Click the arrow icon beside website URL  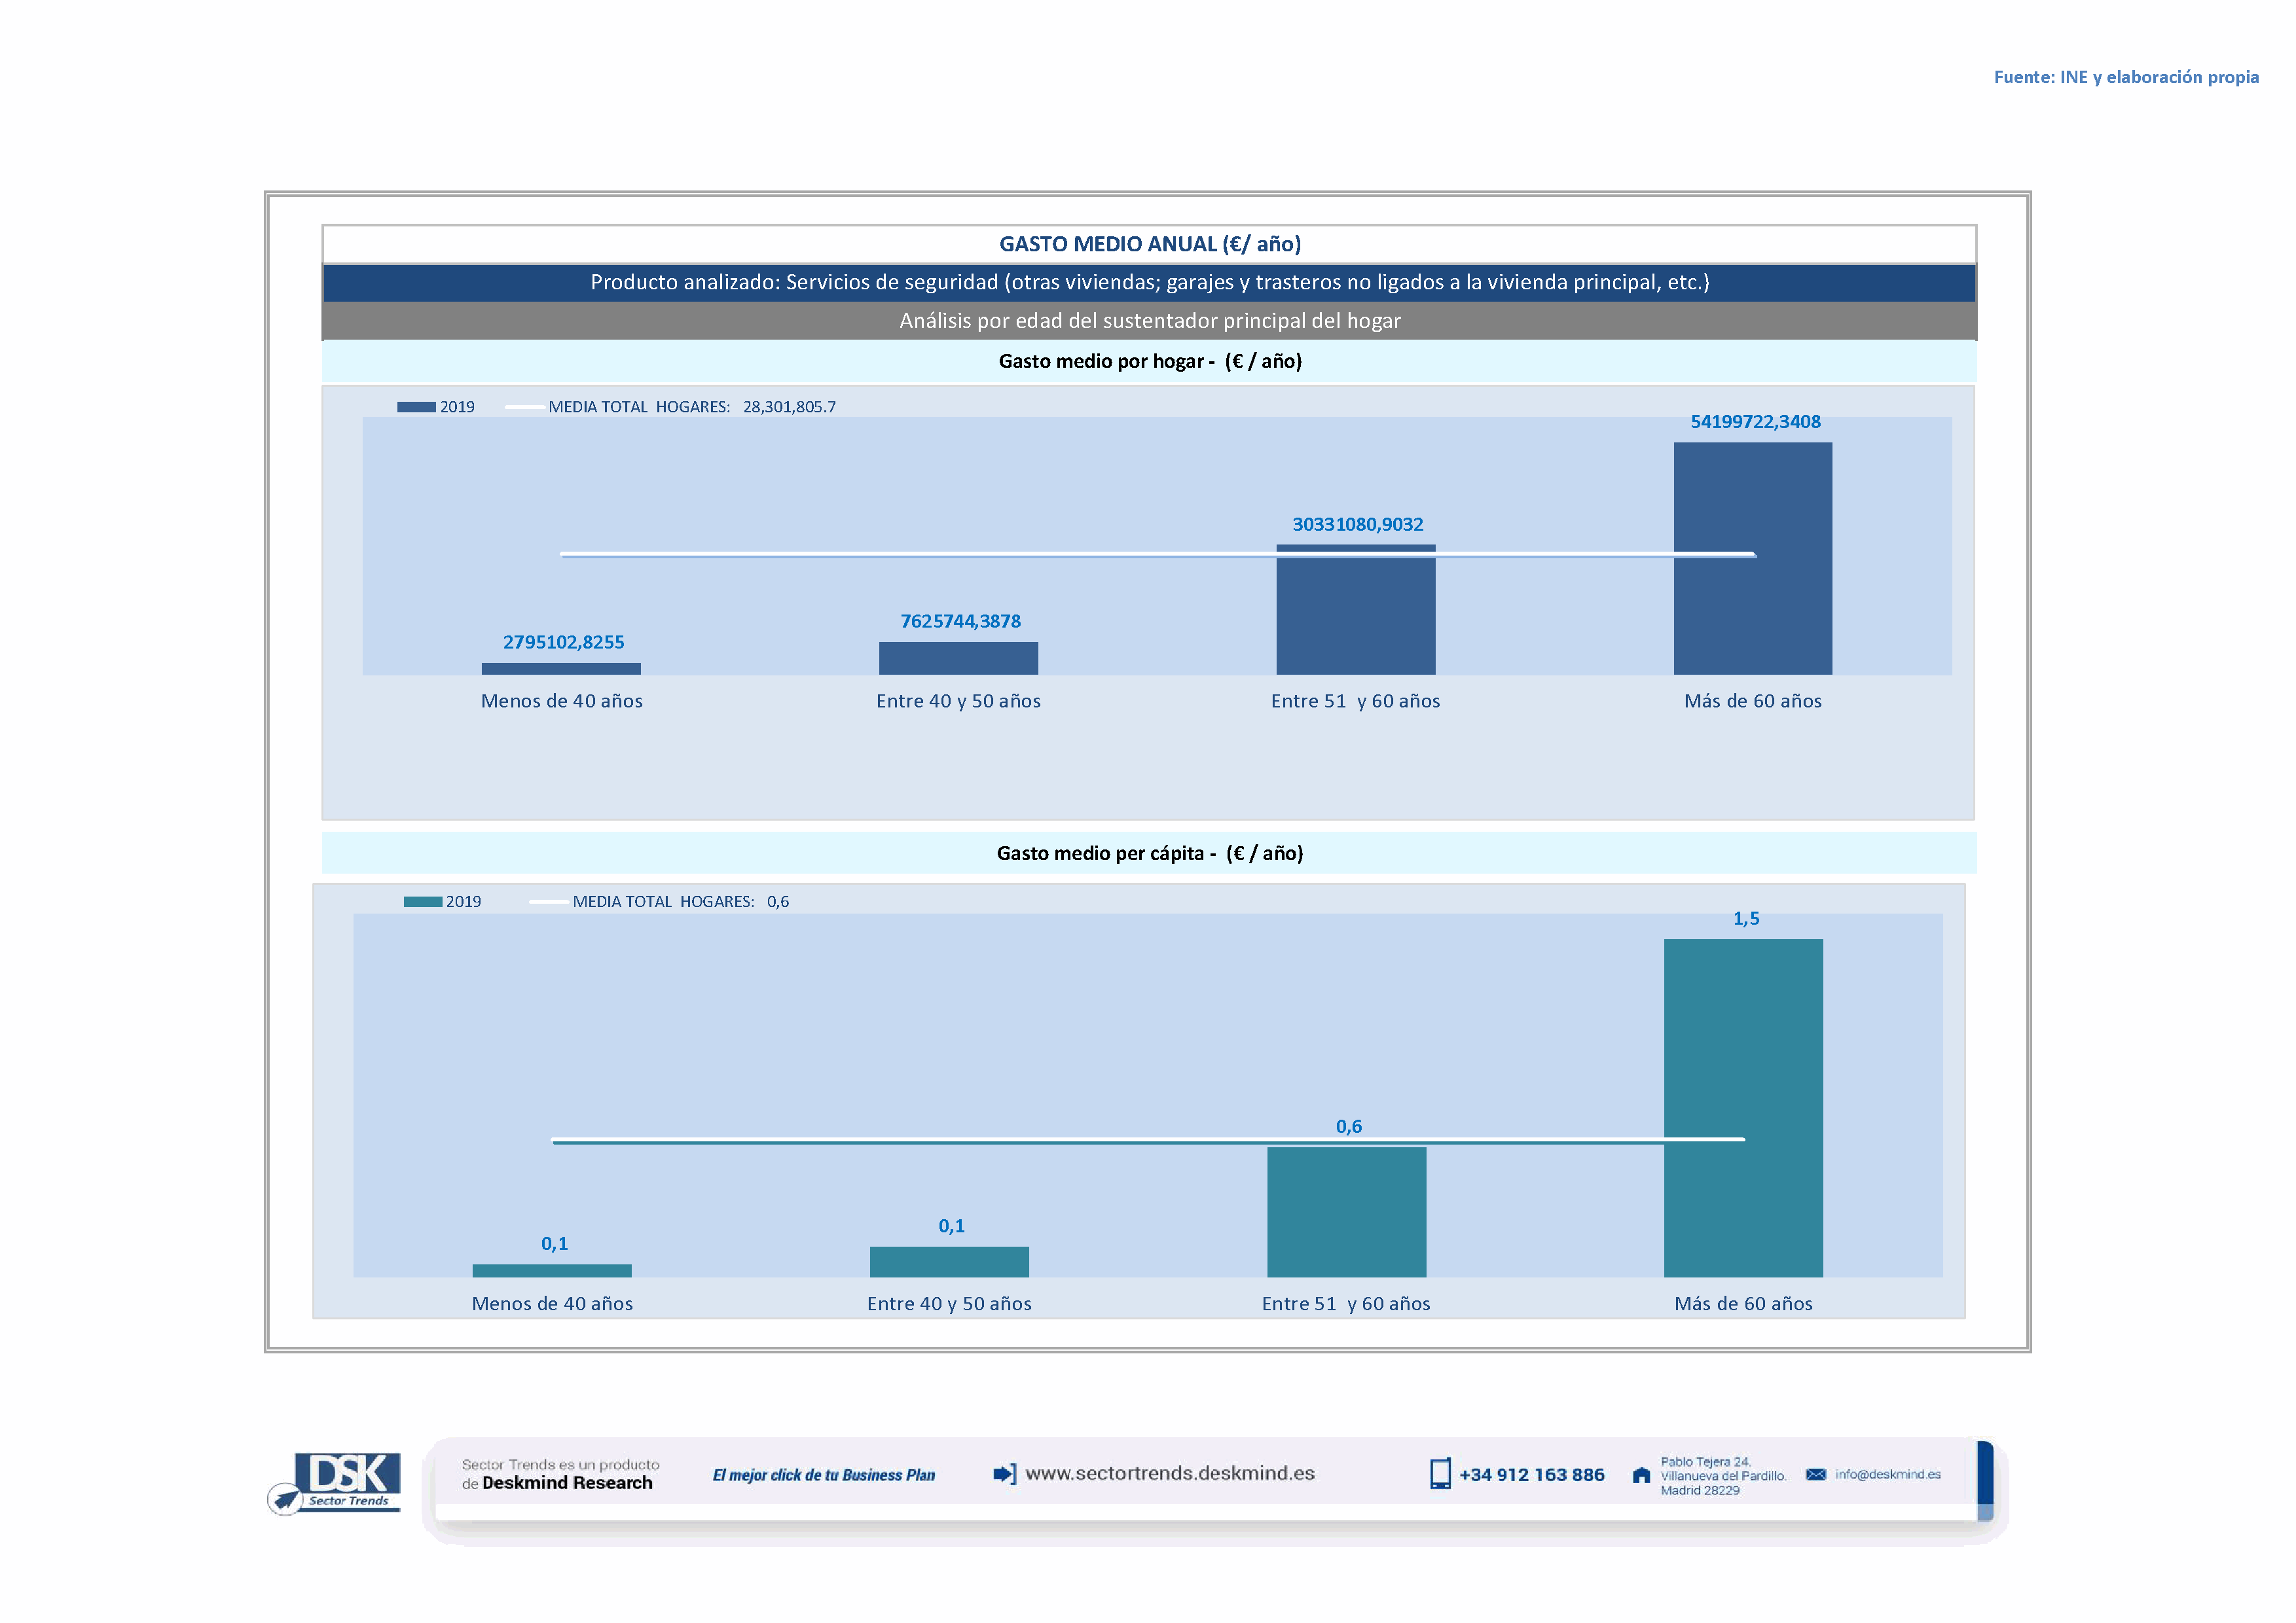(1004, 1474)
